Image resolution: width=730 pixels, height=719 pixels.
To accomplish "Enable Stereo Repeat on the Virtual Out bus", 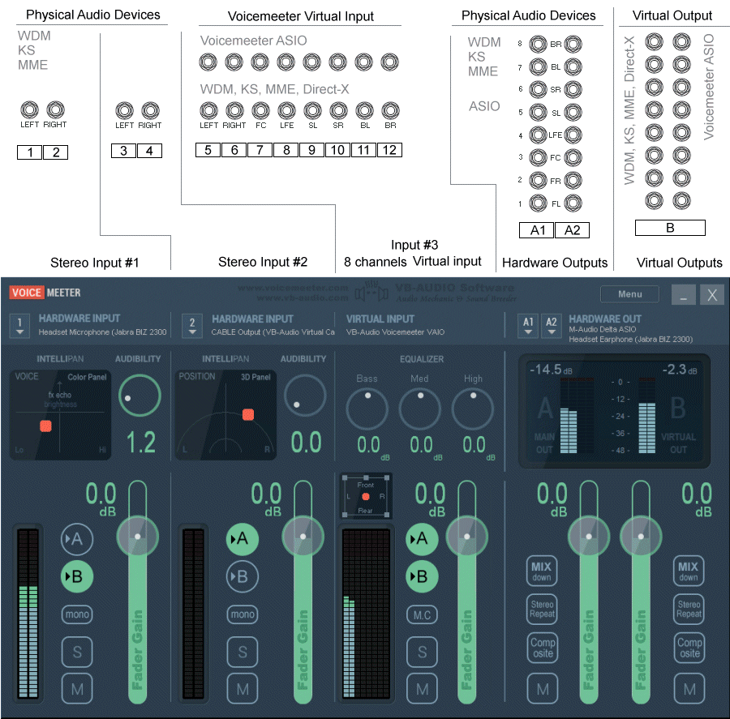I will [x=688, y=609].
